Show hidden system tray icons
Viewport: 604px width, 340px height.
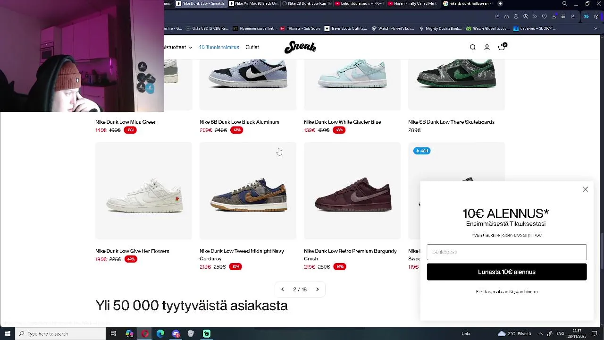click(x=541, y=334)
